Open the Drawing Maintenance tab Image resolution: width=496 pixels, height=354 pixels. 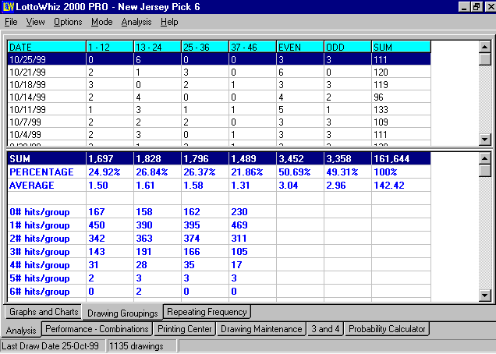261,329
